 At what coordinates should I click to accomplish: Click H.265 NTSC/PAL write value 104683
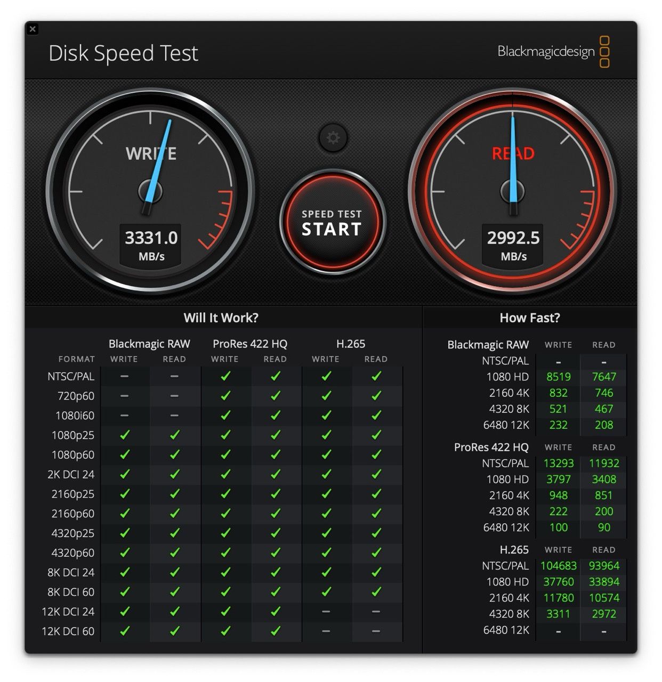tap(559, 565)
